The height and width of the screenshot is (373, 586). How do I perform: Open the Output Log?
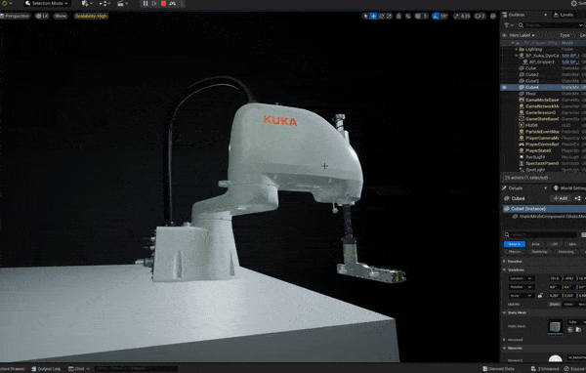click(46, 369)
